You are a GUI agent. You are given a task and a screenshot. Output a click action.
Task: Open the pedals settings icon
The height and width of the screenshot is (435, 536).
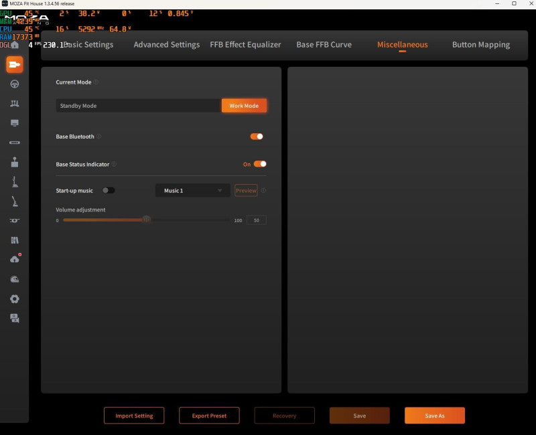[15, 104]
